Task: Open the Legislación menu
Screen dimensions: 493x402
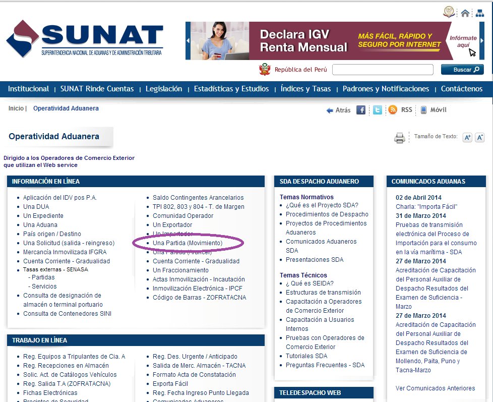Action: point(164,89)
